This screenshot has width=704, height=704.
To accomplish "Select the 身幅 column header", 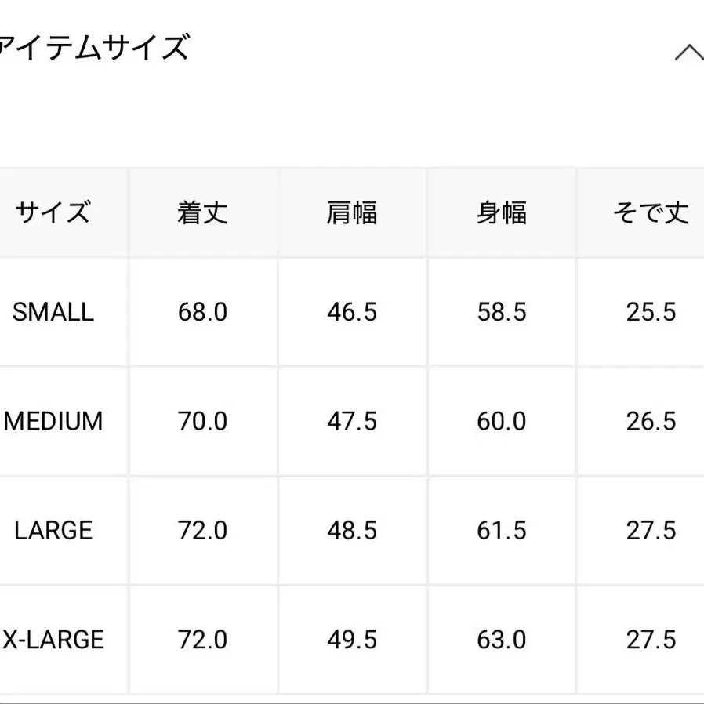I will click(502, 212).
